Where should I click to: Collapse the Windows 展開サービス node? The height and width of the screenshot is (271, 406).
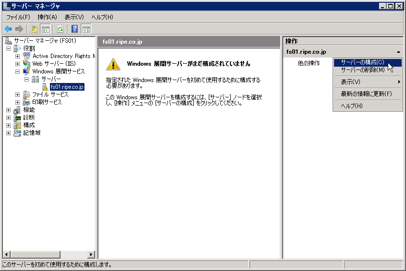pos(17,71)
